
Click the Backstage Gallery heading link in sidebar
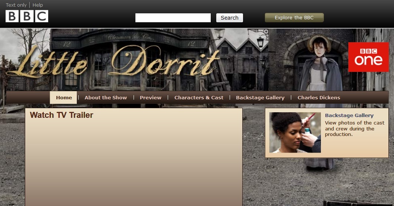(x=349, y=116)
